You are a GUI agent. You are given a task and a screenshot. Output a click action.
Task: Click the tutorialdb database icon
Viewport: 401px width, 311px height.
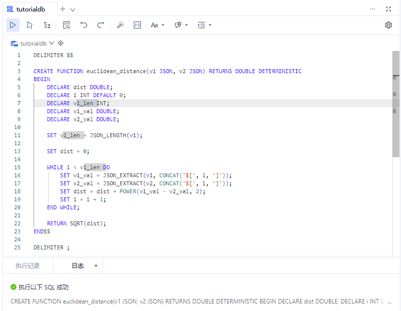coord(14,44)
